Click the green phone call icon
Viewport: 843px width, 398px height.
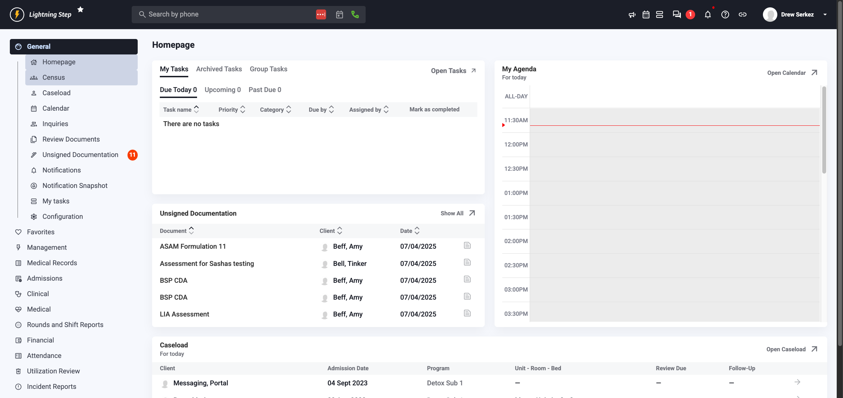pos(355,14)
